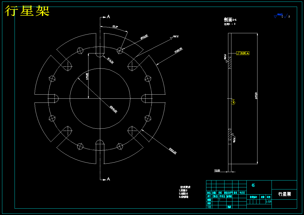
Task: Click the large yellow 行星架 title
Action: [27, 11]
